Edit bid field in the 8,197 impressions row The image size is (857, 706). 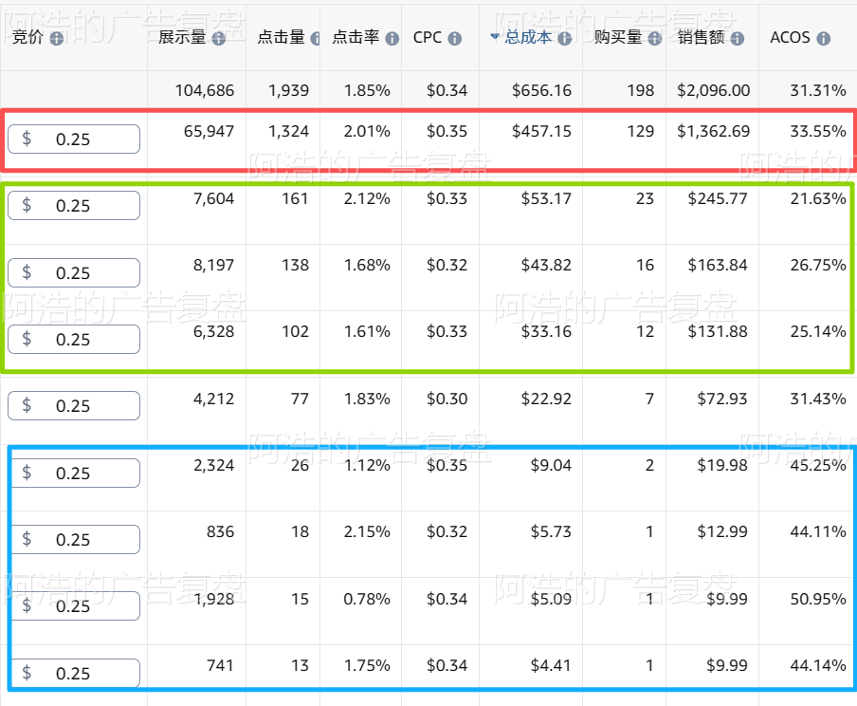tap(74, 272)
